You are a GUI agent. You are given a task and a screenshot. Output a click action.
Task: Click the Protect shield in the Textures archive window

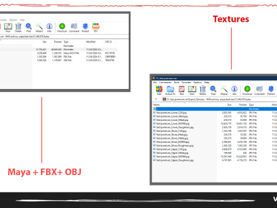click(x=271, y=90)
